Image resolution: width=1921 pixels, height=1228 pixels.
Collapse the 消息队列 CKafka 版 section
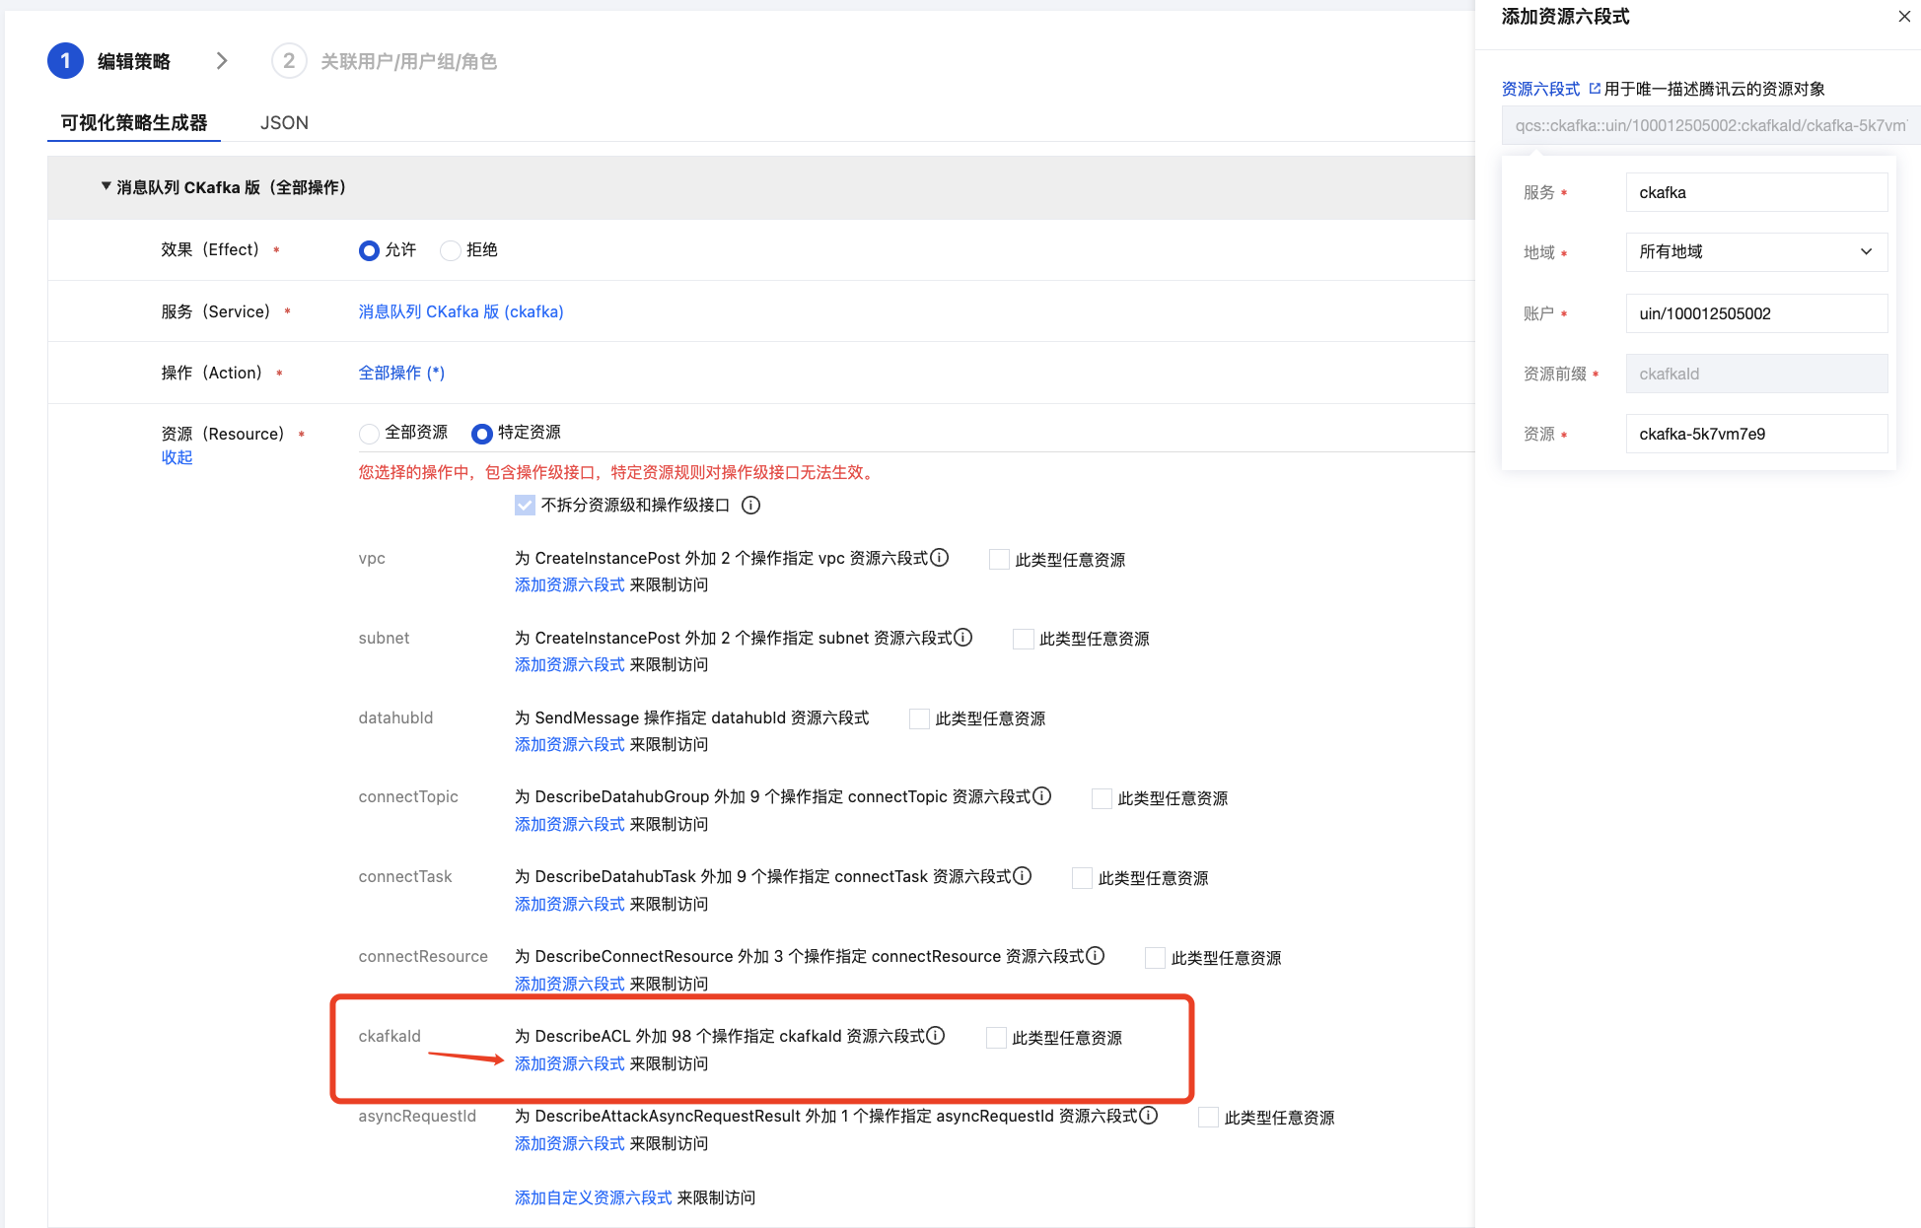(x=106, y=186)
